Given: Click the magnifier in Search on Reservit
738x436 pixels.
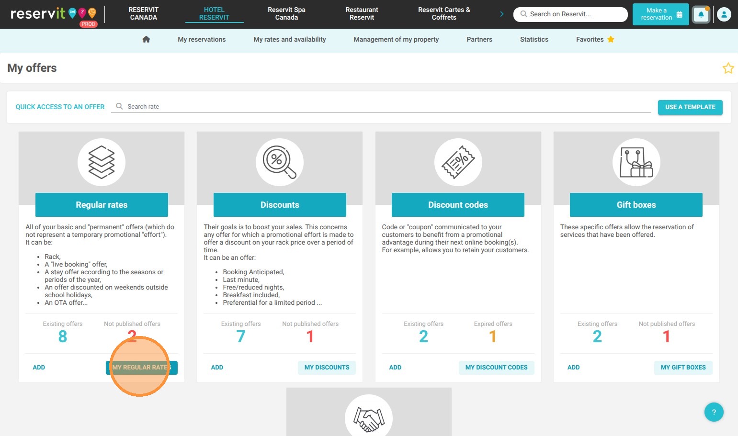Looking at the screenshot, I should pyautogui.click(x=523, y=14).
